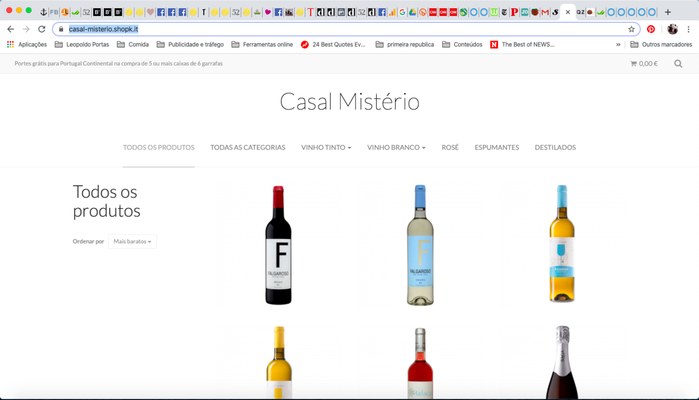Switch to the JO tab
699x400 pixels.
524,12
